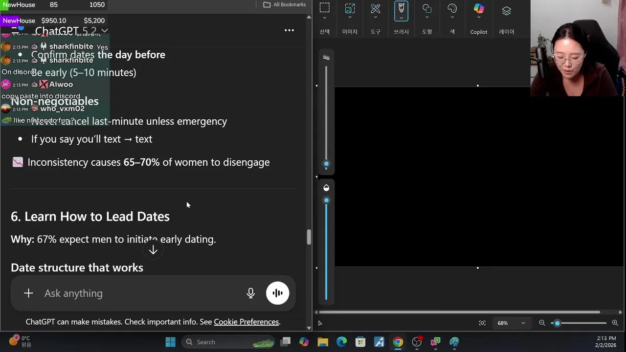Click the zoom out magnifier in Paint

click(x=542, y=323)
